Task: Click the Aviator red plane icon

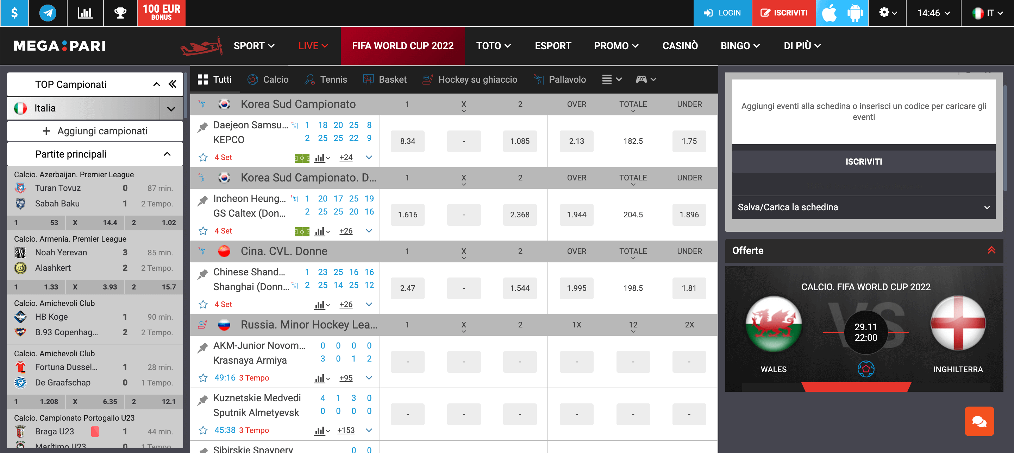Action: (x=201, y=46)
